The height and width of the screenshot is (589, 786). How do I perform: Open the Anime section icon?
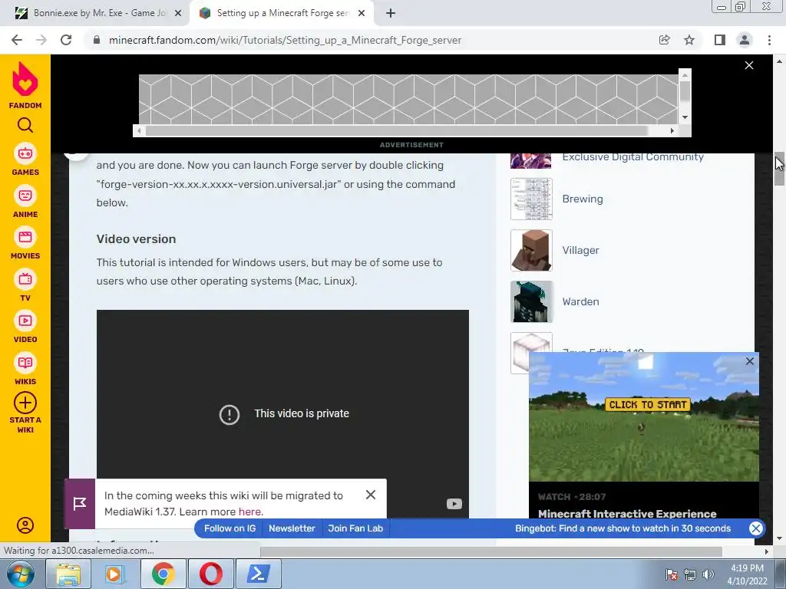click(25, 196)
